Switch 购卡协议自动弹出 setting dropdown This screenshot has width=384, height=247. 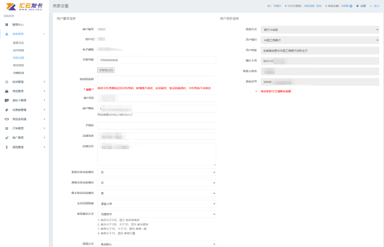point(157,193)
